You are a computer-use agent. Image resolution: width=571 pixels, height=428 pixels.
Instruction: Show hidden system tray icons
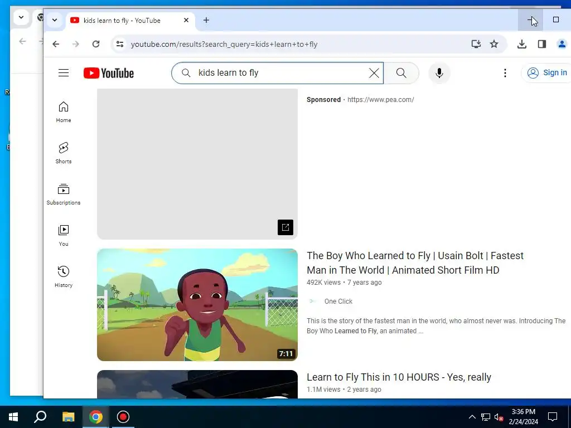472,417
